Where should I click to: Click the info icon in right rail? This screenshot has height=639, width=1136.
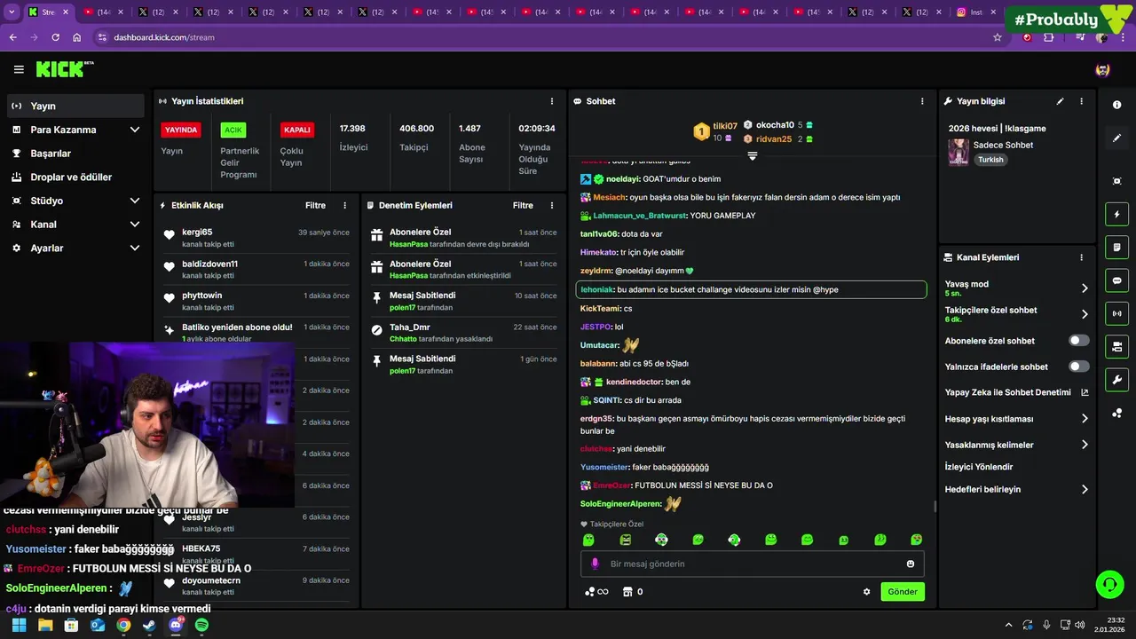pyautogui.click(x=1116, y=105)
